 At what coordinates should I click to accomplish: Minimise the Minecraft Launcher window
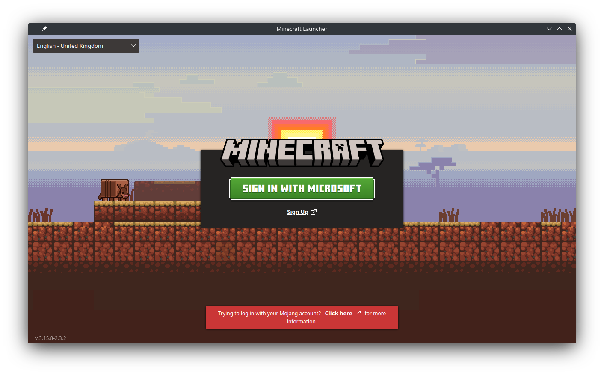(549, 29)
